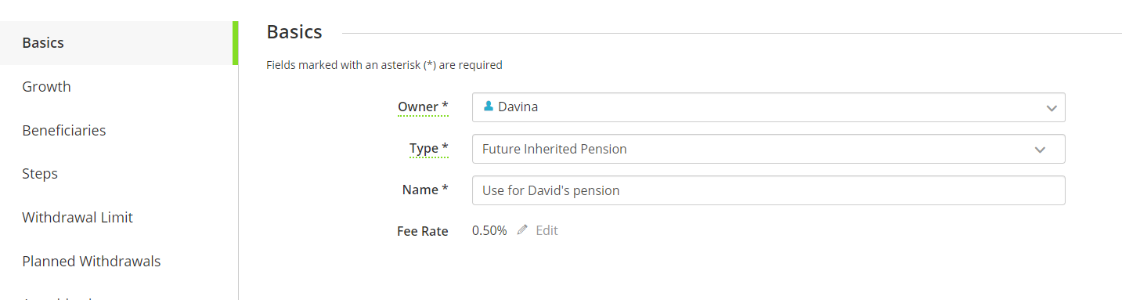Focus the Name input field
The height and width of the screenshot is (300, 1122).
(x=768, y=190)
